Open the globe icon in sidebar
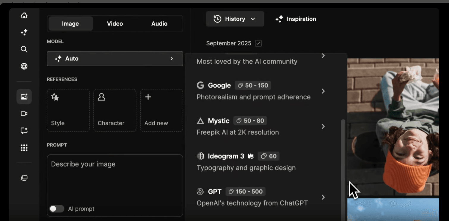 click(24, 66)
